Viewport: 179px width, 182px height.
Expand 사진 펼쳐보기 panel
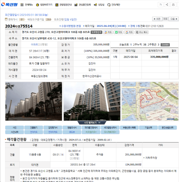coord(92,123)
